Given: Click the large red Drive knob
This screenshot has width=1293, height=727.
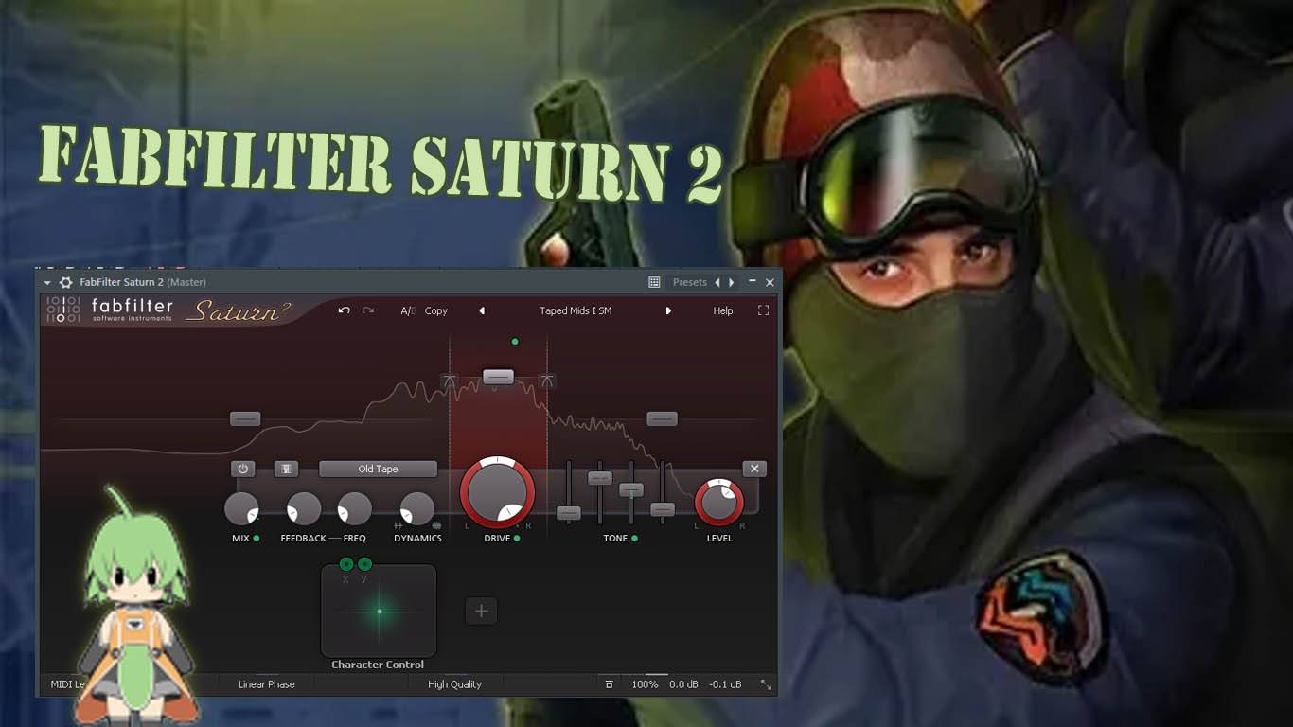Looking at the screenshot, I should point(498,492).
